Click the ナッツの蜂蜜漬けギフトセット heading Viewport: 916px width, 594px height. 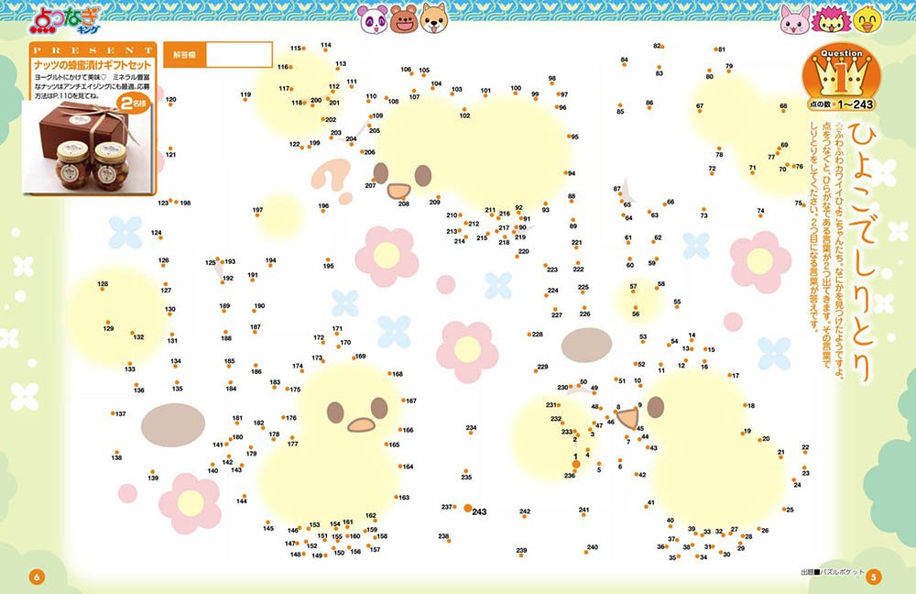click(x=93, y=65)
